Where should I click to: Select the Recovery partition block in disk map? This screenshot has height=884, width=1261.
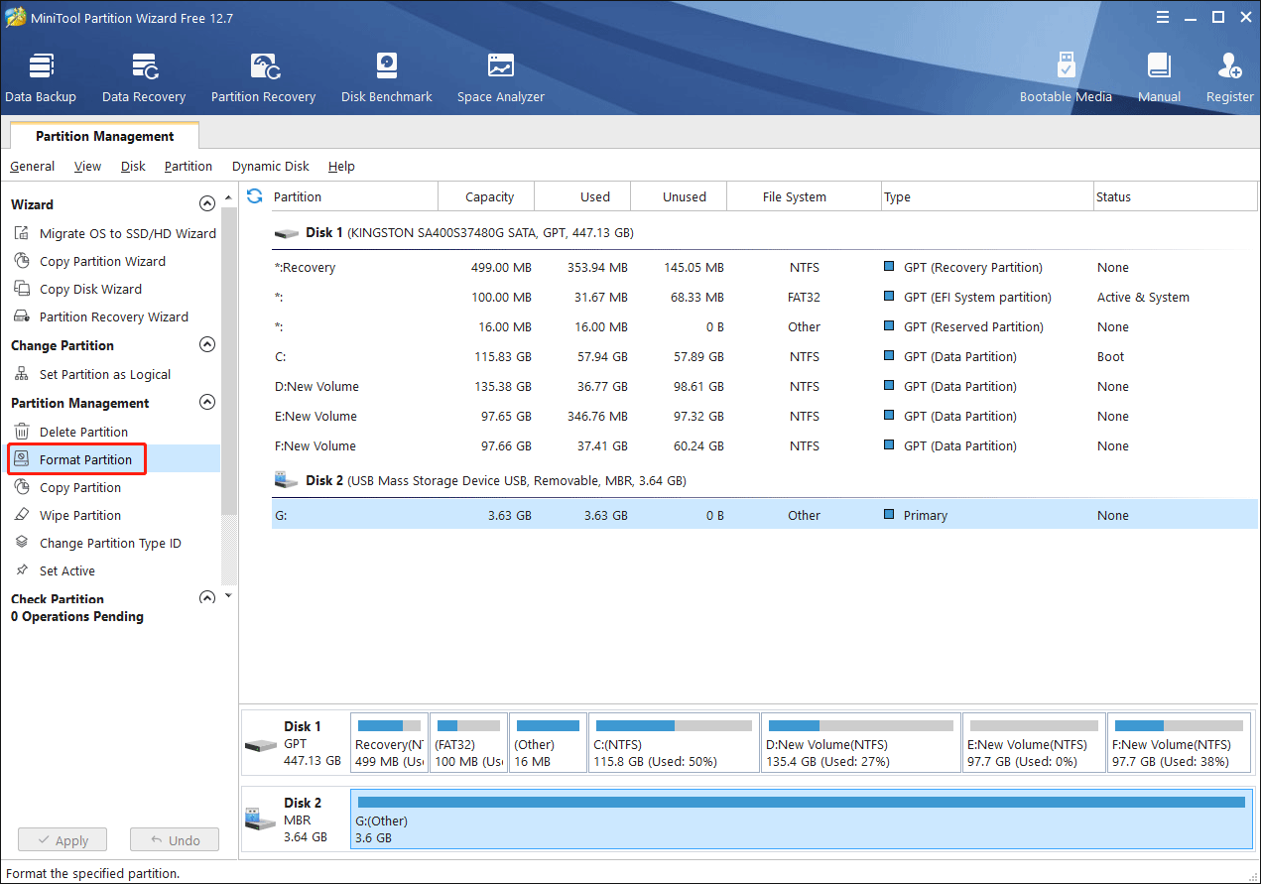click(389, 743)
